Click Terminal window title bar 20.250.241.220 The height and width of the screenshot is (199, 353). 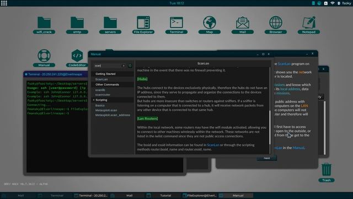55,74
